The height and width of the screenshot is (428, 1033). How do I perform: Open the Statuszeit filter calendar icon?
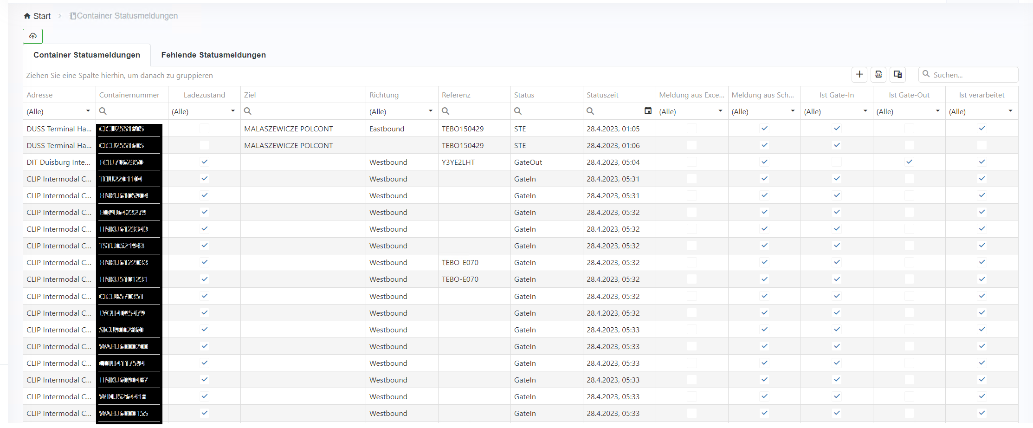click(648, 111)
